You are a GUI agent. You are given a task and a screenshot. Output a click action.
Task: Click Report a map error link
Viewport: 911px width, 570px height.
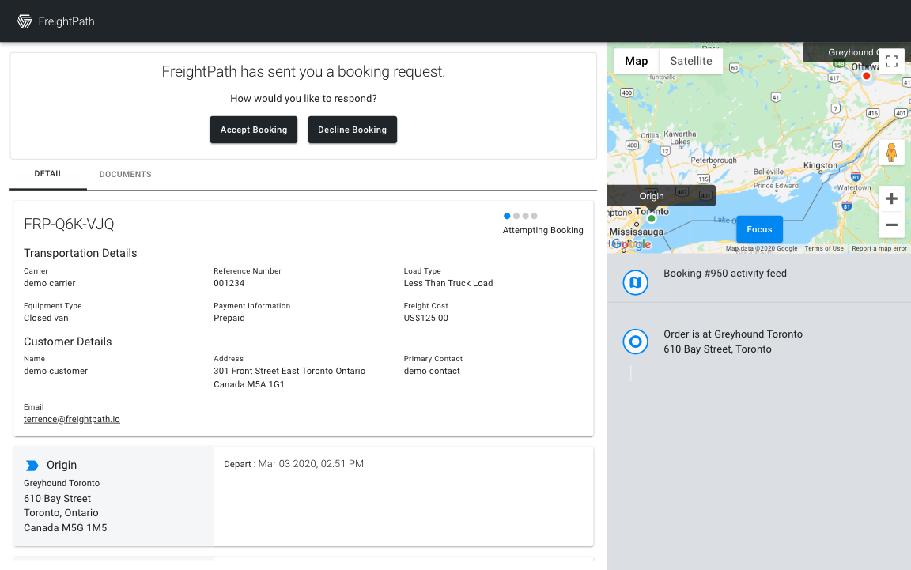[x=879, y=249]
